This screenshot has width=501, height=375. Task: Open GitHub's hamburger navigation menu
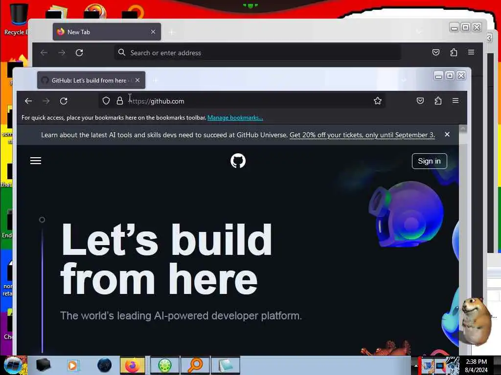[x=35, y=161]
